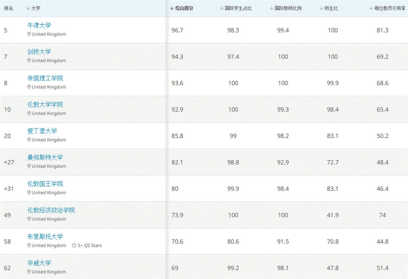Screen dimensions: 408x279
Task: Click the QS Stars star icon
Action: [74, 245]
